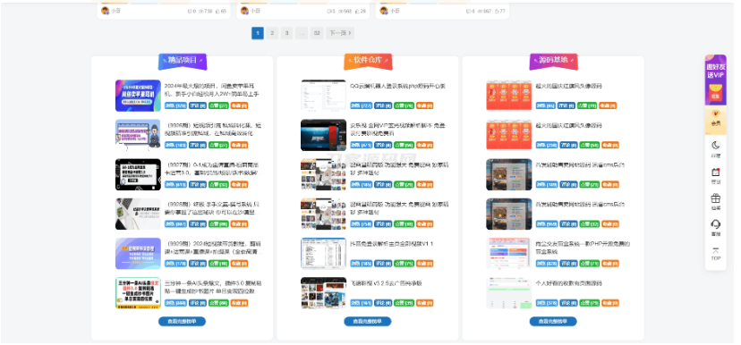Open thumbnail of QQ云端机器人登录系统
Image resolution: width=741 pixels, height=345 pixels.
pos(323,96)
